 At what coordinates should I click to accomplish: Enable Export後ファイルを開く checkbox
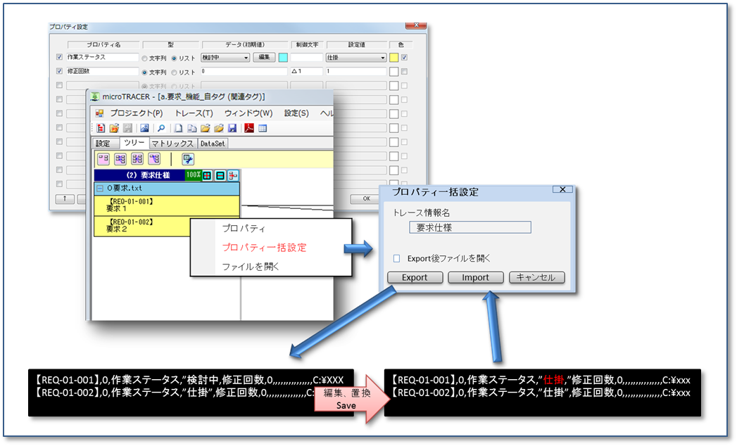point(397,258)
